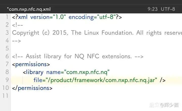The image size is (182, 111).
Task: Click the "Assist library for NQ NFC" comment
Action: (x=78, y=56)
